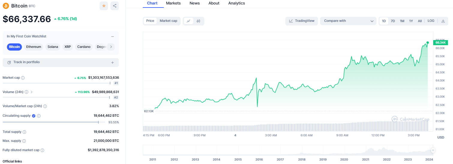This screenshot has width=453, height=164.
Task: Select Bitcoin chip in watchlist
Action: [x=14, y=47]
